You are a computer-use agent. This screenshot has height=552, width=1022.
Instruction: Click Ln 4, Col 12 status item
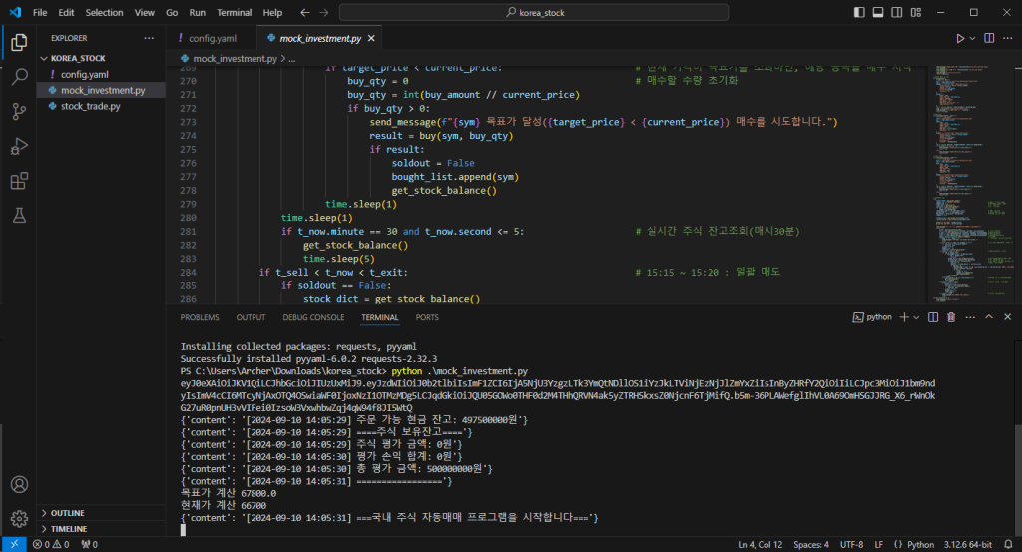(760, 544)
